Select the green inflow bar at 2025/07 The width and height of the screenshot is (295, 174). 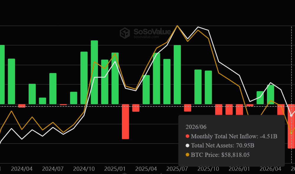point(177,75)
